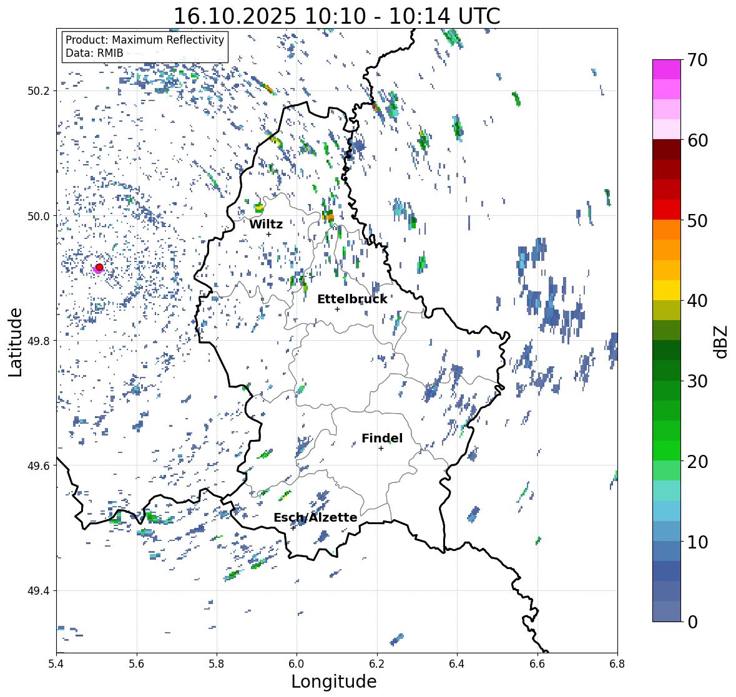Click the bright green band just above 20
Screen dimensions: 736x697
coord(667,451)
